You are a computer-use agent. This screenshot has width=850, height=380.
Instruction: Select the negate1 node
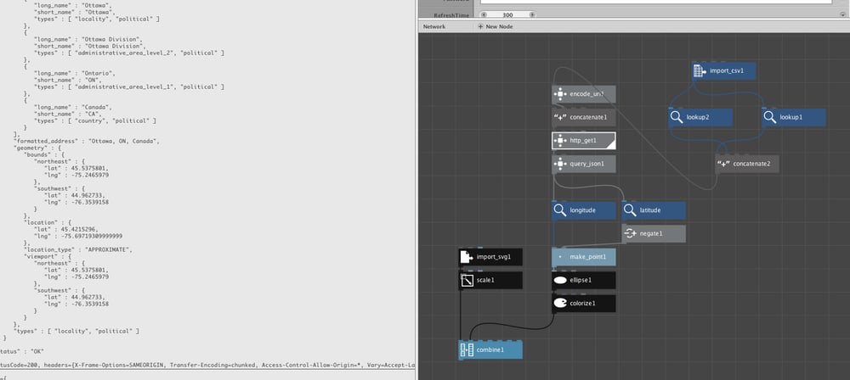coord(653,234)
